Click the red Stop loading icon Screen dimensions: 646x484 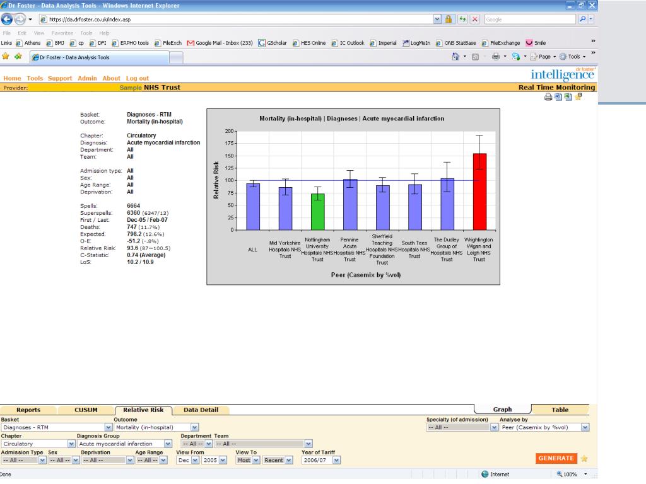475,19
